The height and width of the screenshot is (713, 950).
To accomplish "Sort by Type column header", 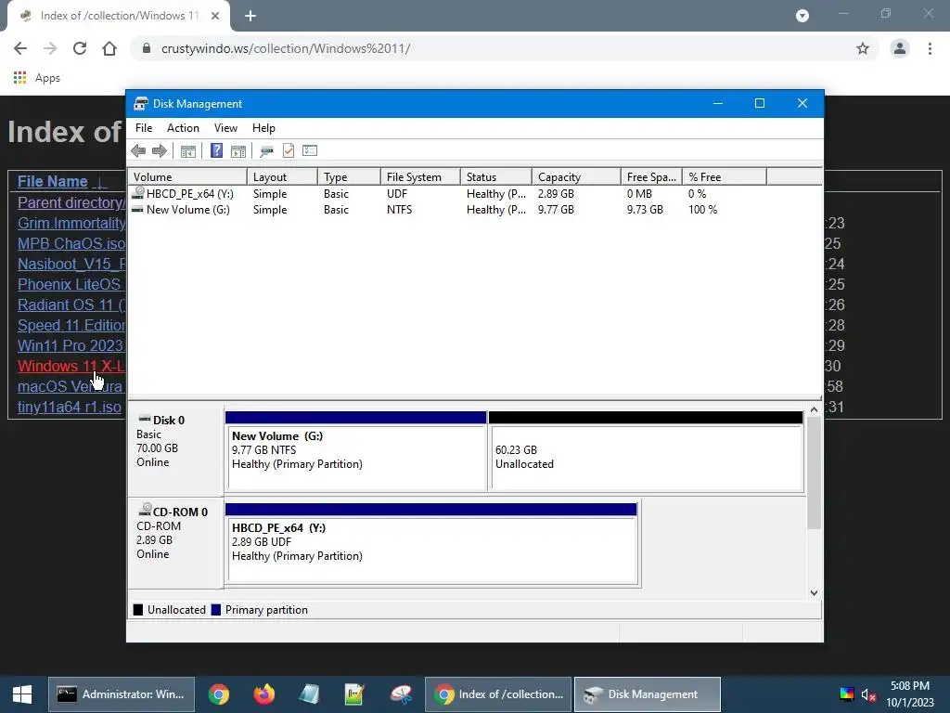I will 350,177.
